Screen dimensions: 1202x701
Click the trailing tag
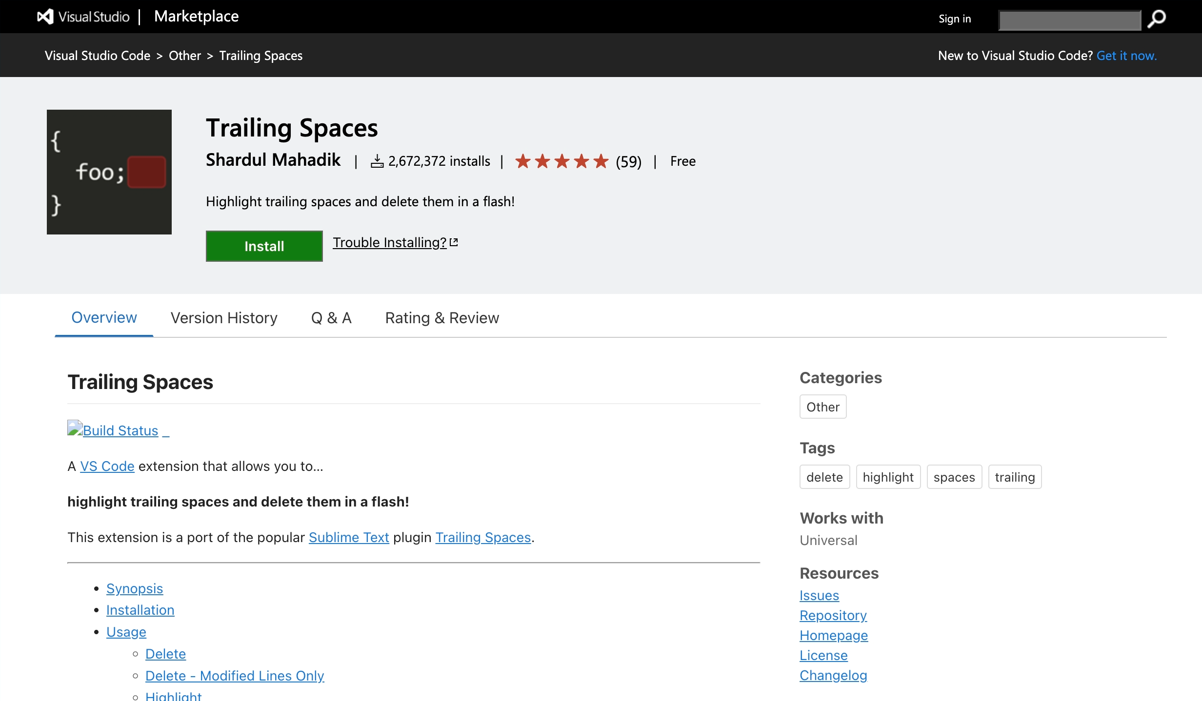(x=1015, y=477)
